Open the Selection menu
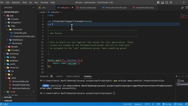The width and height of the screenshot is (188, 106). coord(16,2)
